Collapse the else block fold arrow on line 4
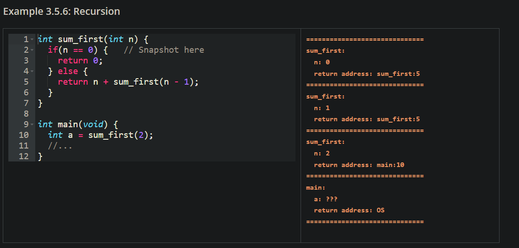 pos(32,72)
